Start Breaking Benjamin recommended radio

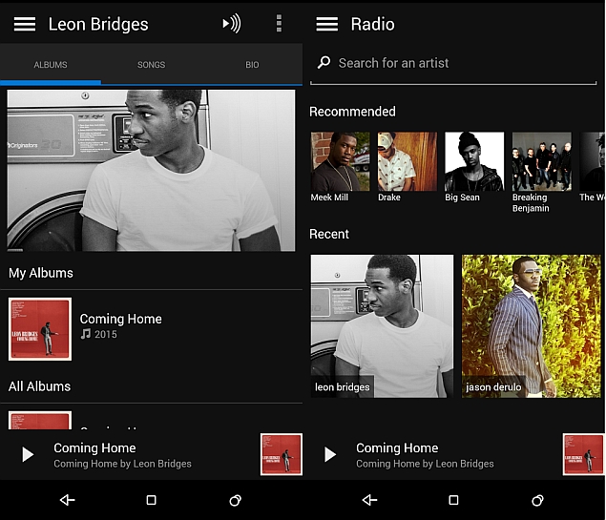[542, 161]
